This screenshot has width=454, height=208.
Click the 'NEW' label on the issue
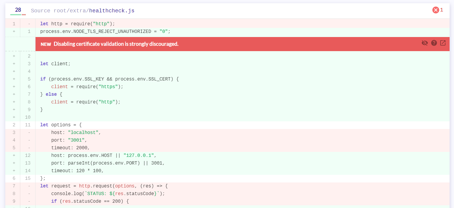[46, 44]
